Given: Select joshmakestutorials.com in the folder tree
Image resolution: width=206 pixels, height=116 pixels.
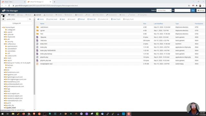Looking at the screenshot, I should pyautogui.click(x=15, y=86).
